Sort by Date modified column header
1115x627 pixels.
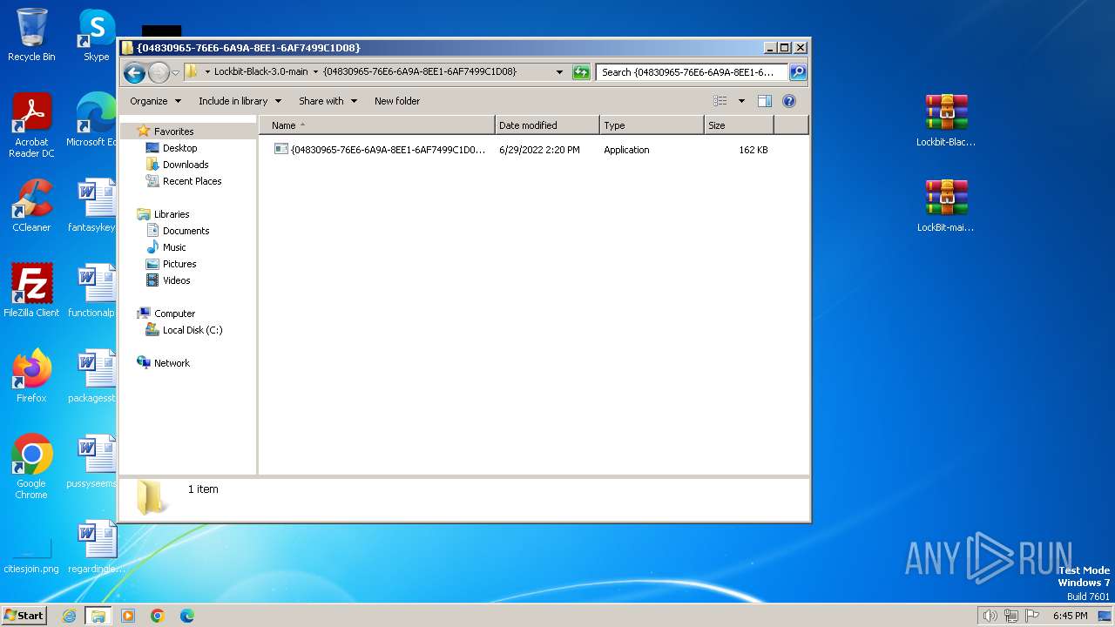point(547,125)
